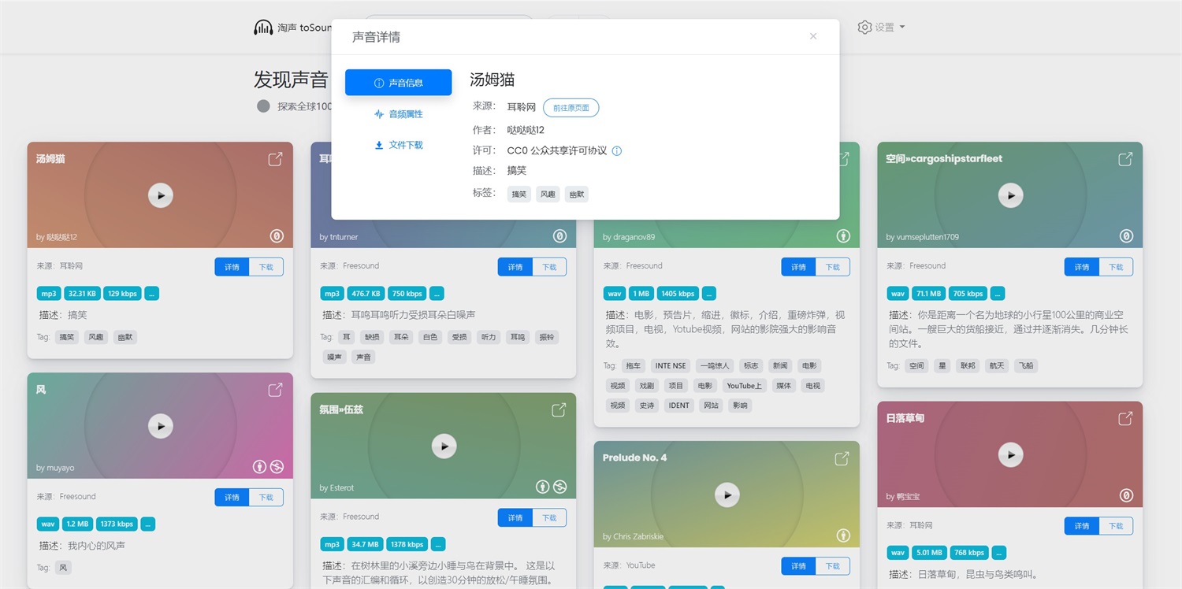Screen dimensions: 1182x589
Task: Play the 风 sound card
Action: 161,426
